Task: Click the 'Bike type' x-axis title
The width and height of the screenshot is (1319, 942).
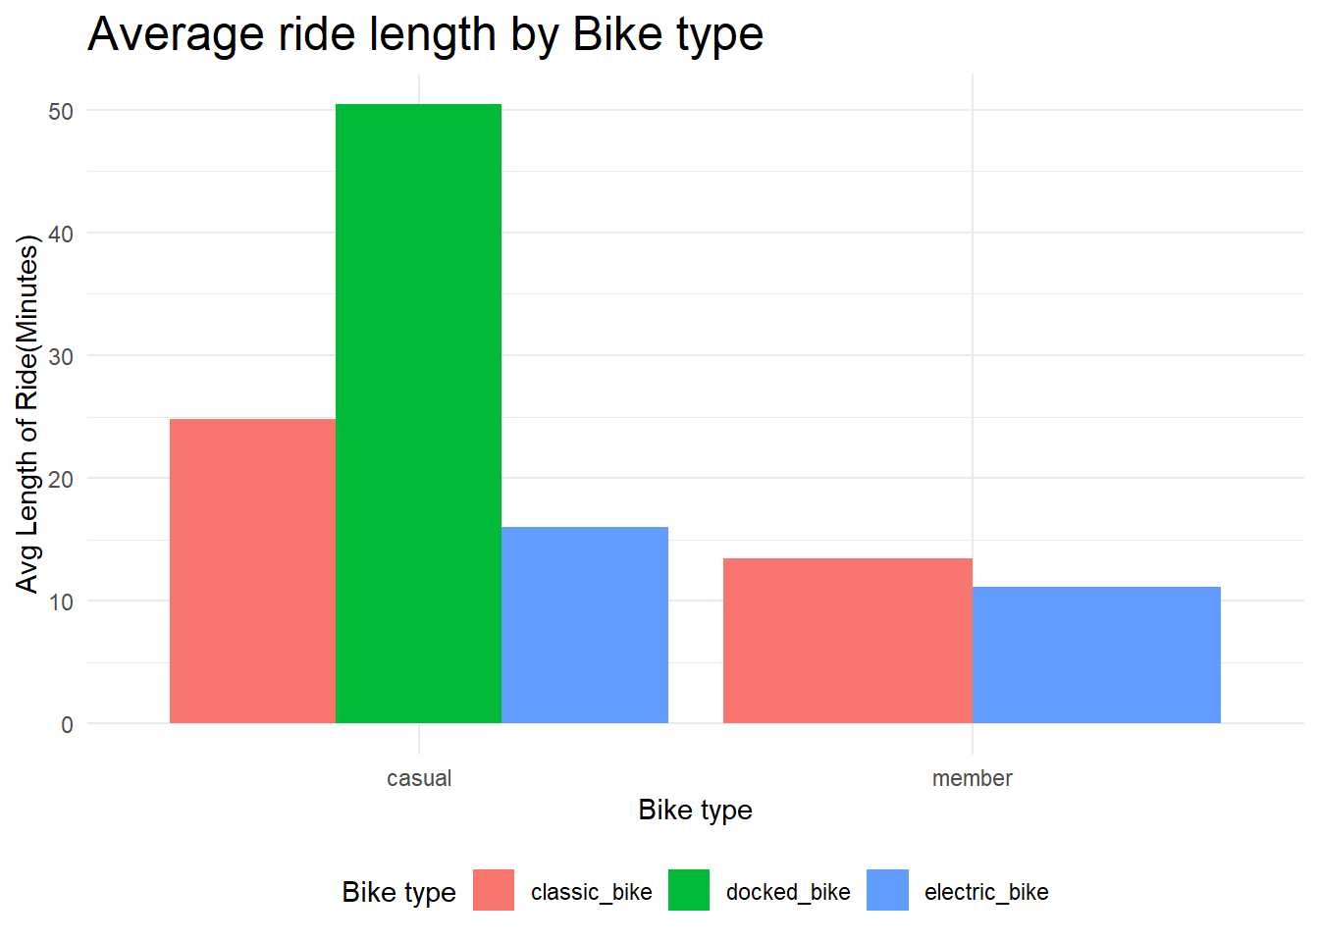Action: pos(695,810)
